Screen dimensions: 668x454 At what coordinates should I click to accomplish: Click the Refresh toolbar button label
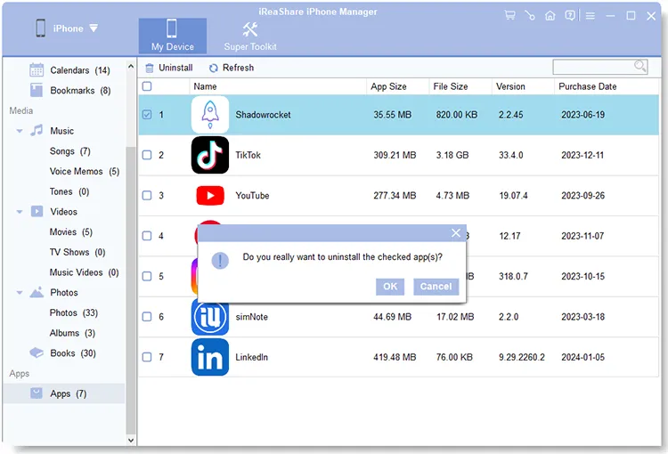pyautogui.click(x=238, y=68)
